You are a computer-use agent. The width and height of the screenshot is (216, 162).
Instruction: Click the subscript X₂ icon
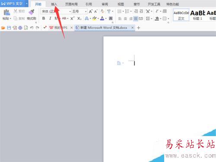coord(79,18)
